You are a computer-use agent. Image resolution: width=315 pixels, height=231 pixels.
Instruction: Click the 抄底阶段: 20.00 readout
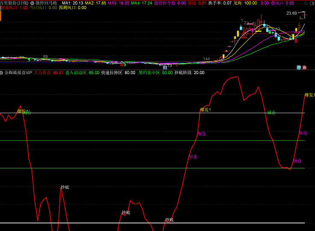point(189,73)
